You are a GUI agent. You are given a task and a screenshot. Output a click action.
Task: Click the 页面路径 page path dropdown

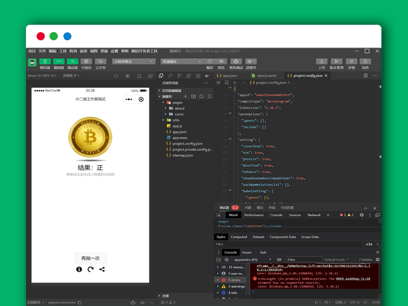pyautogui.click(x=35, y=302)
